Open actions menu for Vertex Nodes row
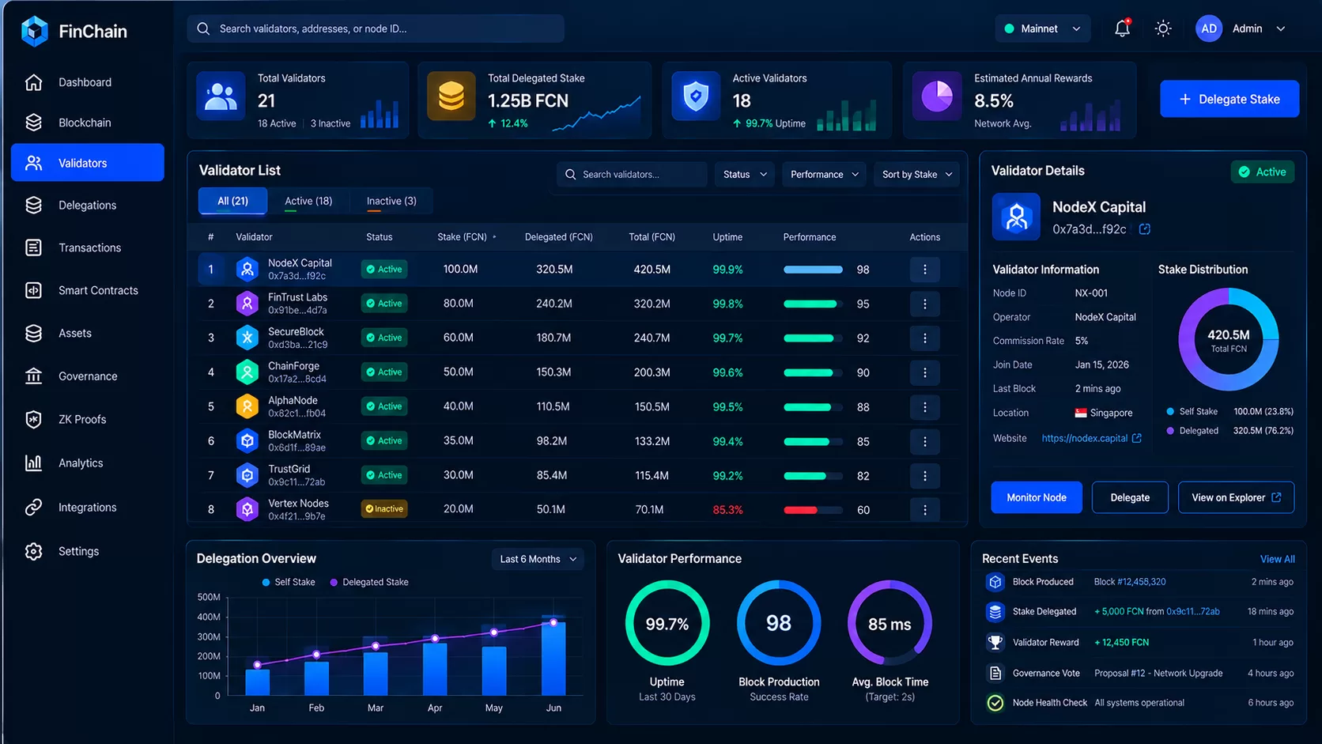 coord(925,510)
